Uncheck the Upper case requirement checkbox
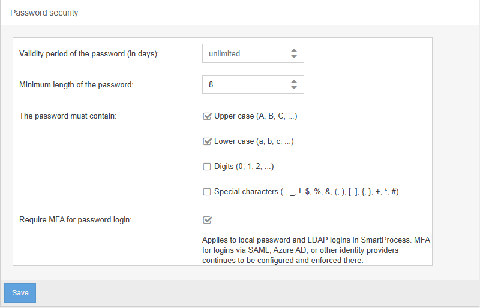Screen dimensions: 480x308 click(x=207, y=116)
